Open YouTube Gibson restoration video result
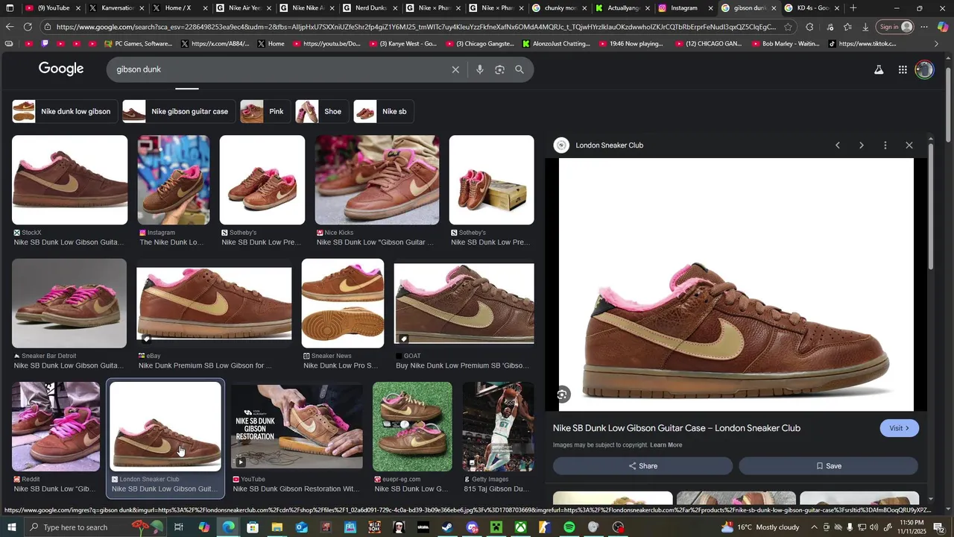954x537 pixels. click(297, 427)
